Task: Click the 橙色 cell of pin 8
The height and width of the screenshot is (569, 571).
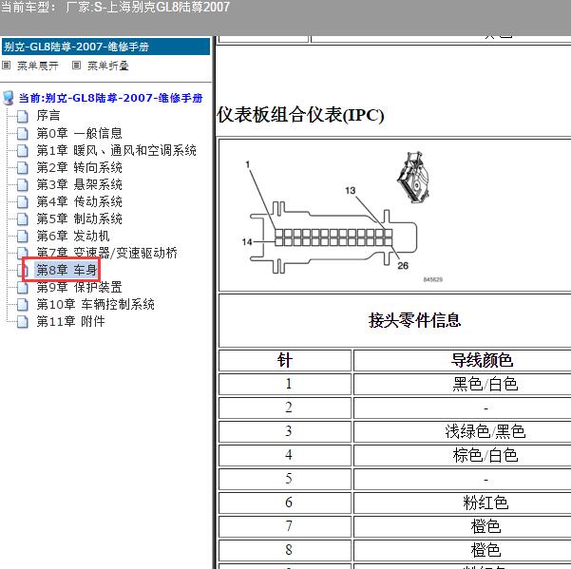Action: (485, 550)
